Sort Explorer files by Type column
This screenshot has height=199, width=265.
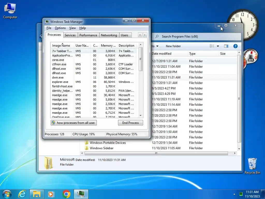click(203, 53)
